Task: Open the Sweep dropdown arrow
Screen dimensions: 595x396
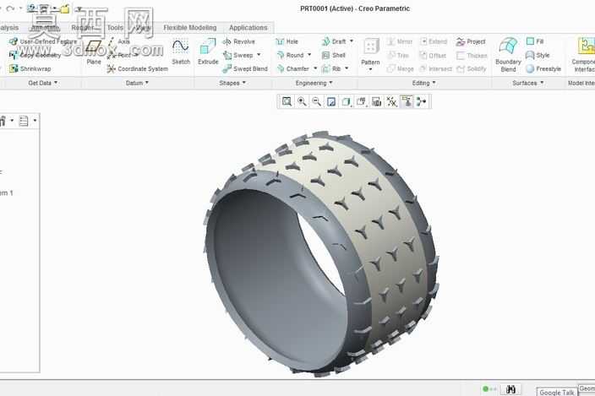Action: tap(259, 55)
